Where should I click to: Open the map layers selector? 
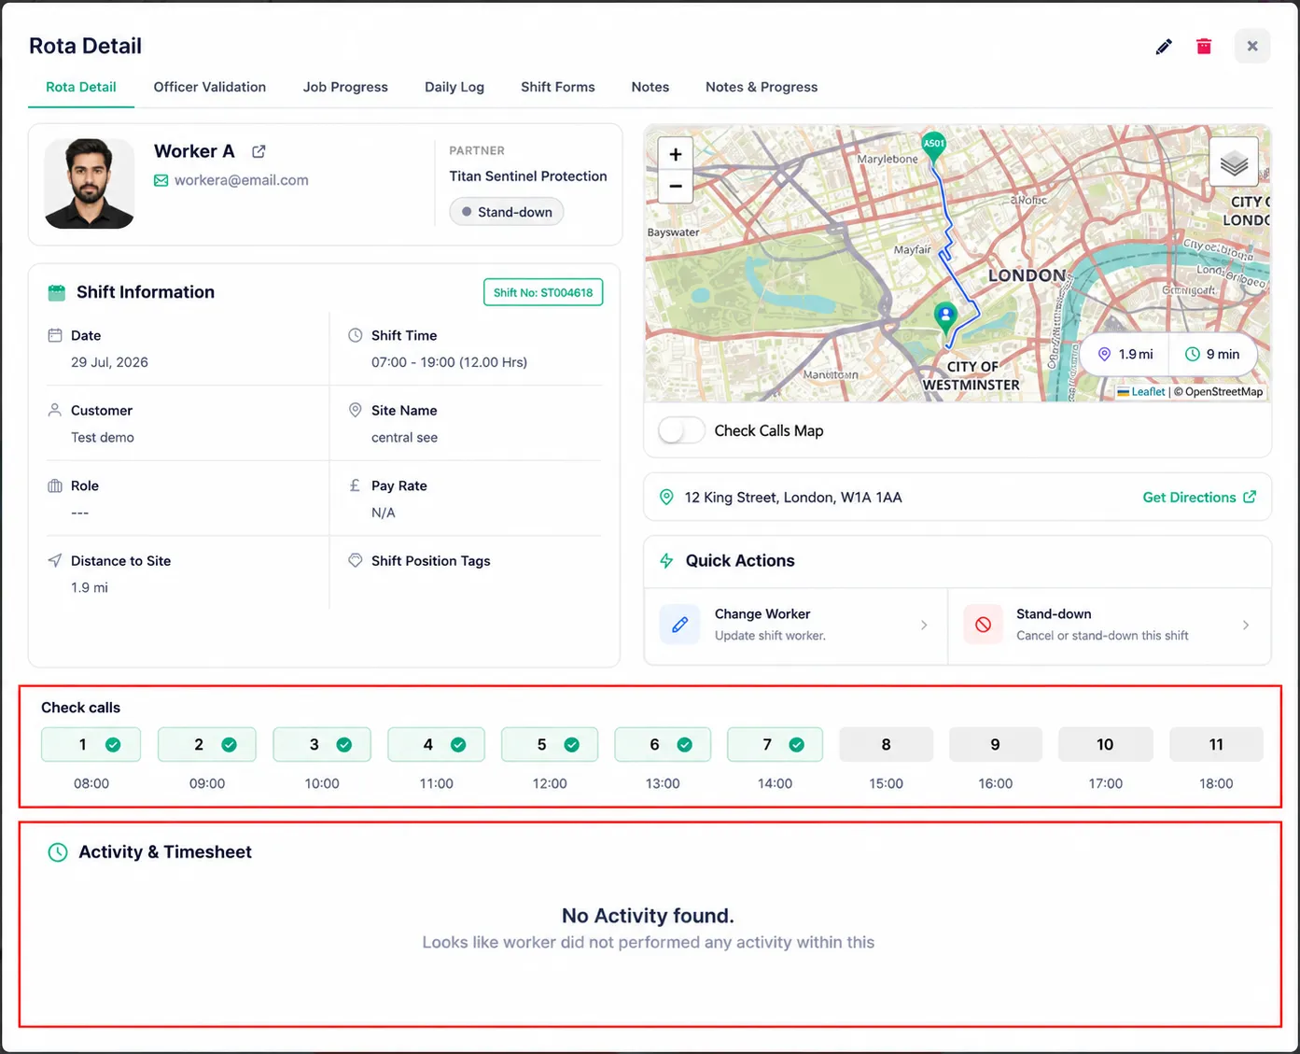click(1234, 163)
